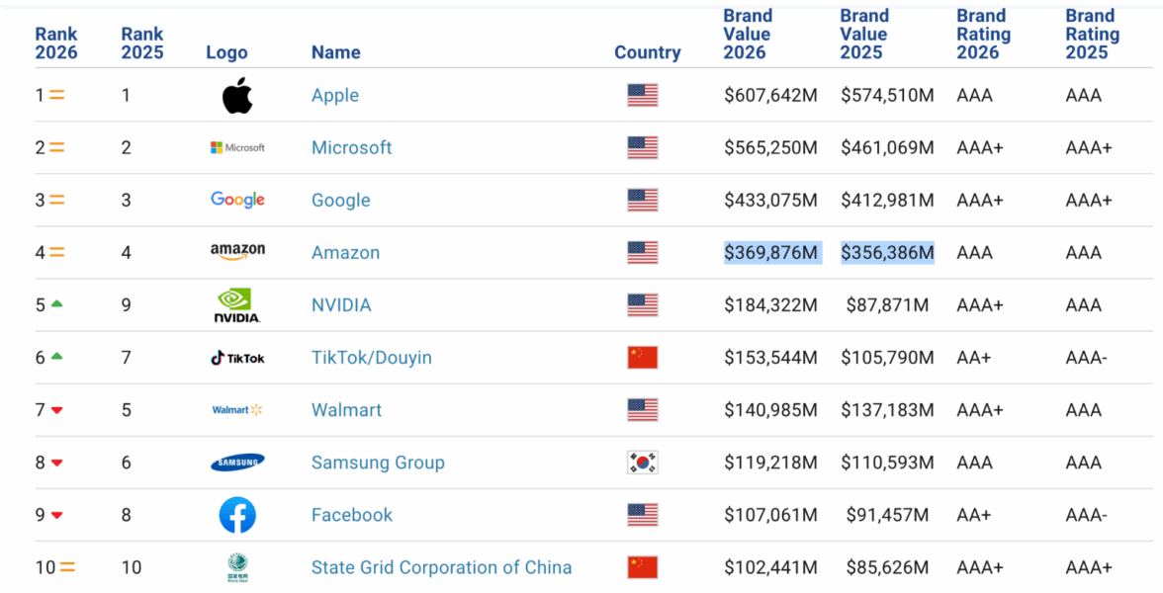Click the NVIDIA logo icon
The image size is (1163, 593).
pyautogui.click(x=237, y=305)
